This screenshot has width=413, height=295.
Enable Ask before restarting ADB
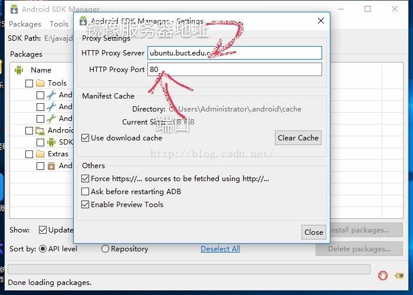pyautogui.click(x=85, y=192)
